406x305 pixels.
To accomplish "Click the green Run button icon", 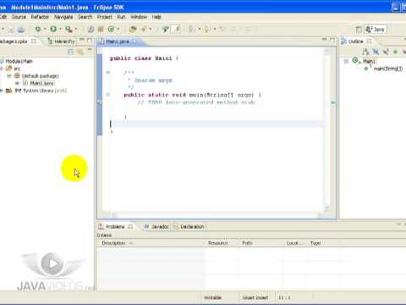I will [x=53, y=29].
